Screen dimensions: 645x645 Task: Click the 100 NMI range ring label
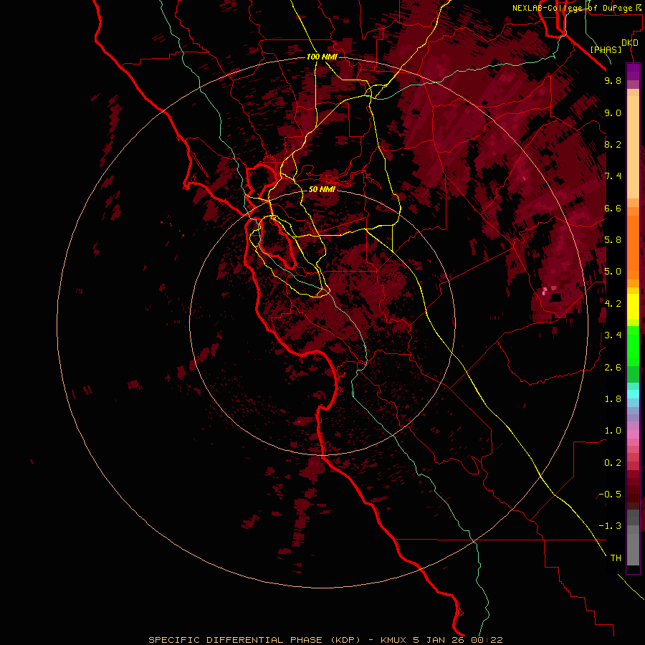(322, 57)
